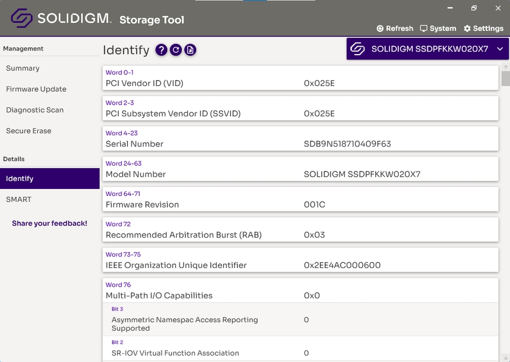Click the Word 73-75 header text
This screenshot has height=362, width=510.
point(123,254)
